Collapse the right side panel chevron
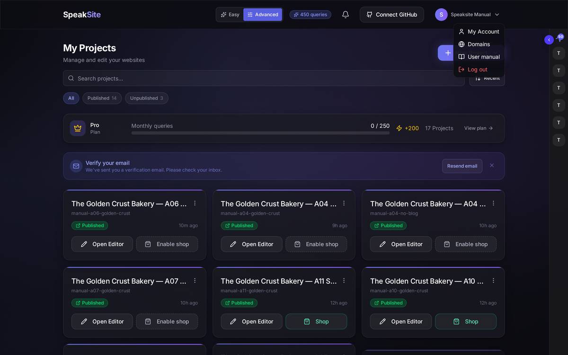 click(549, 40)
